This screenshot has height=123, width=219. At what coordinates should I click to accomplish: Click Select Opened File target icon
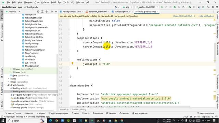coord(38,12)
